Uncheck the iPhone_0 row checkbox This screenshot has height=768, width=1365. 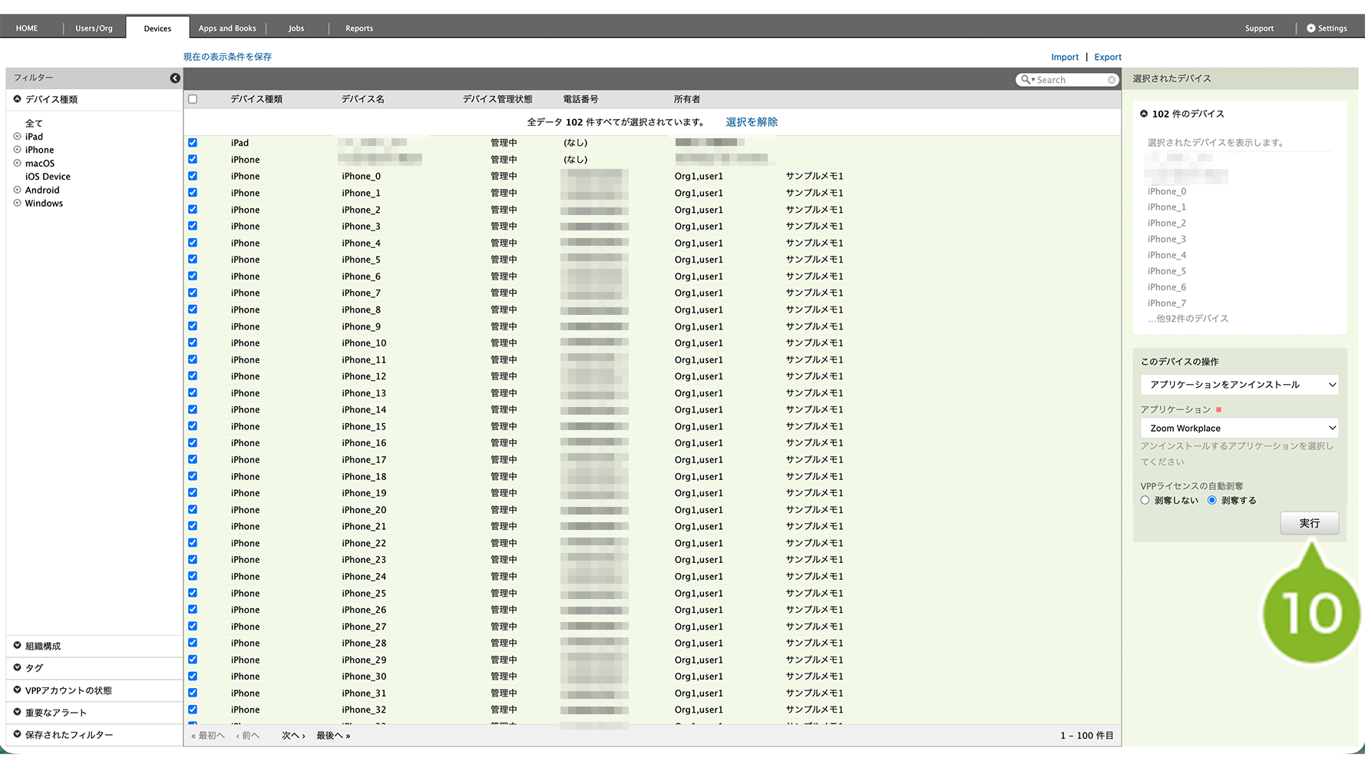coord(193,177)
